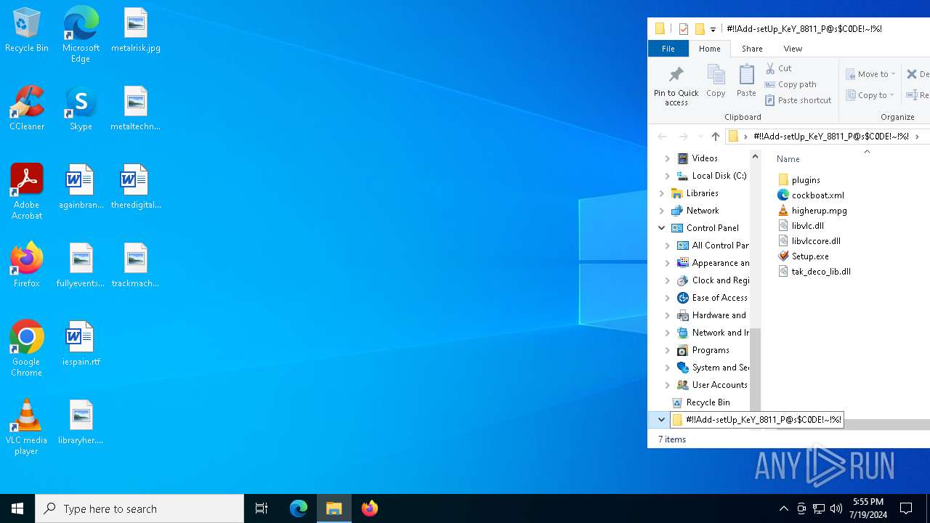Select Clock and Region in the tree

[x=713, y=280]
